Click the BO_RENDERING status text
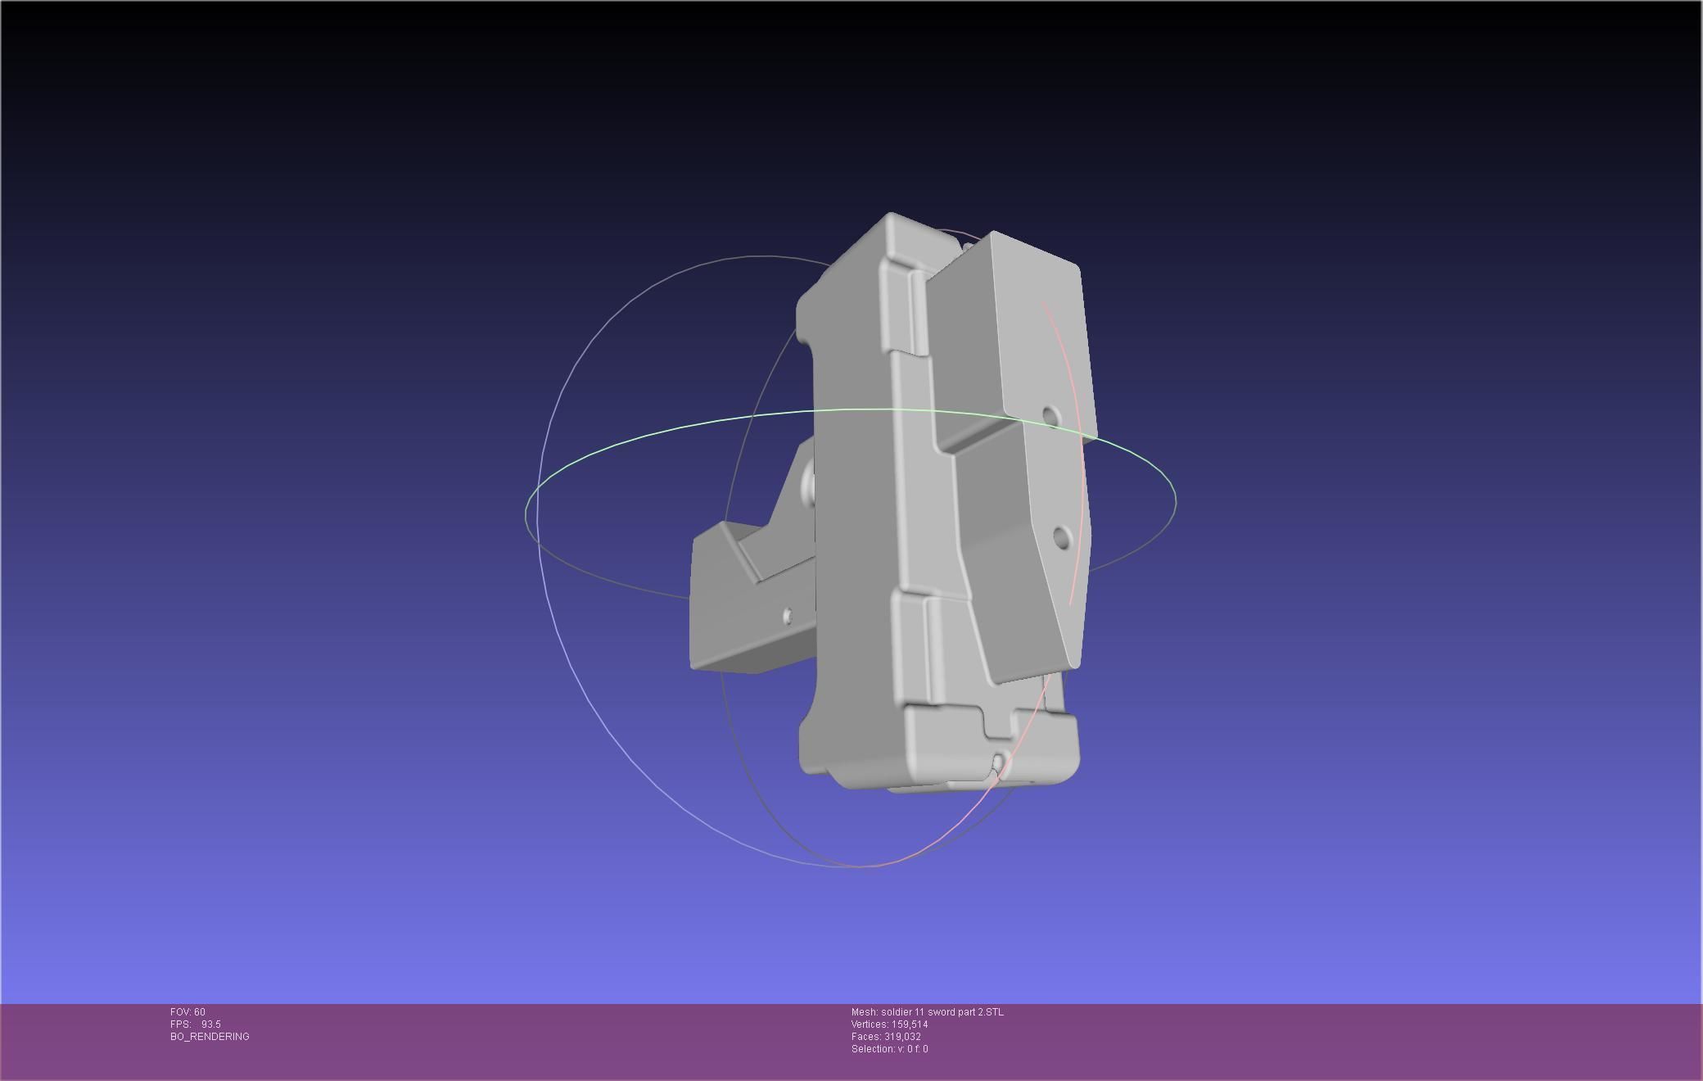Screen dimensions: 1703x1081 coord(210,1037)
